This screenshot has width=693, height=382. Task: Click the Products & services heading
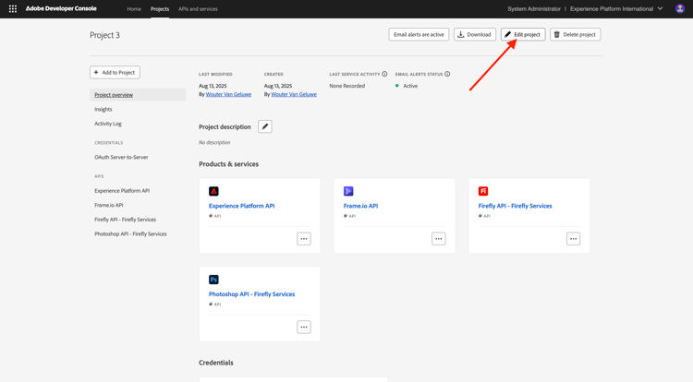228,164
